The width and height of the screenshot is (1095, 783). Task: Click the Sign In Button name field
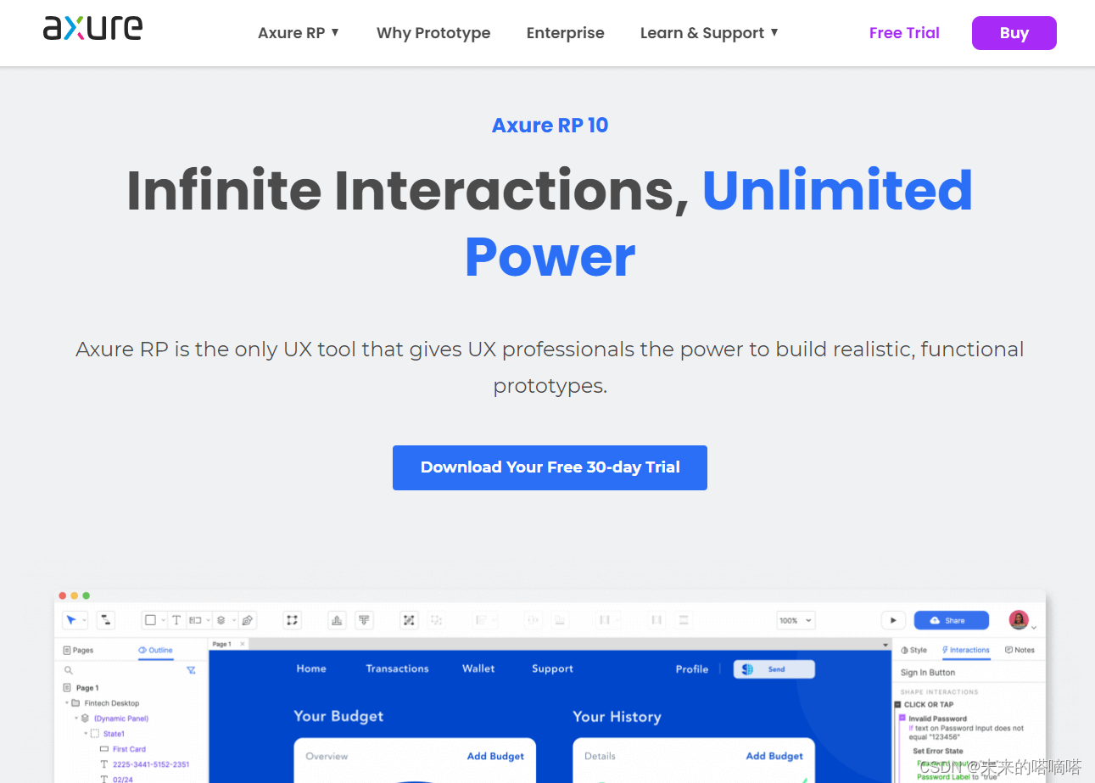(969, 672)
